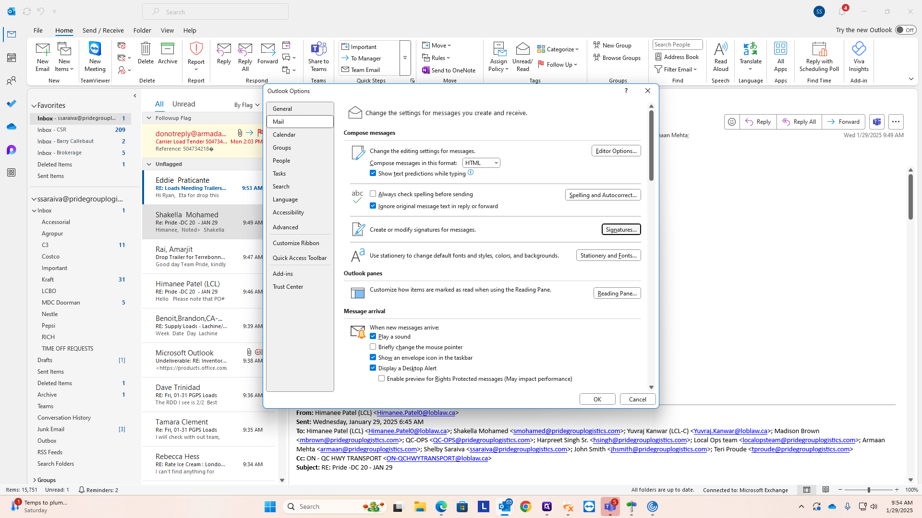922x518 pixels.
Task: Open more actions ellipsis in reading pane
Action: coord(896,122)
